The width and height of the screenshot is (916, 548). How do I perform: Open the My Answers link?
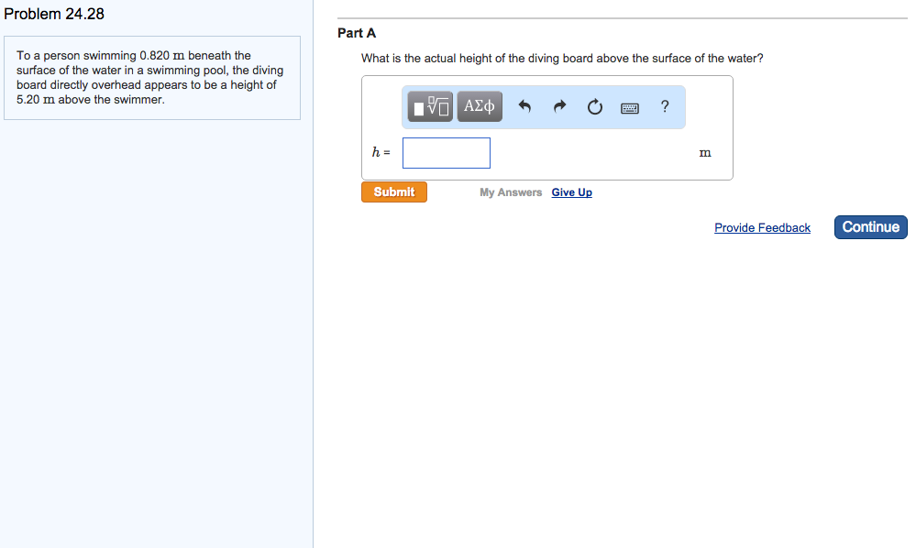(511, 192)
